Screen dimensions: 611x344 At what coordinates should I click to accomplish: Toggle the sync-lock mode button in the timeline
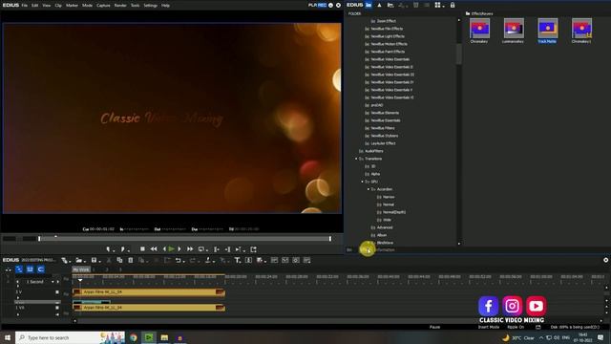pos(30,269)
